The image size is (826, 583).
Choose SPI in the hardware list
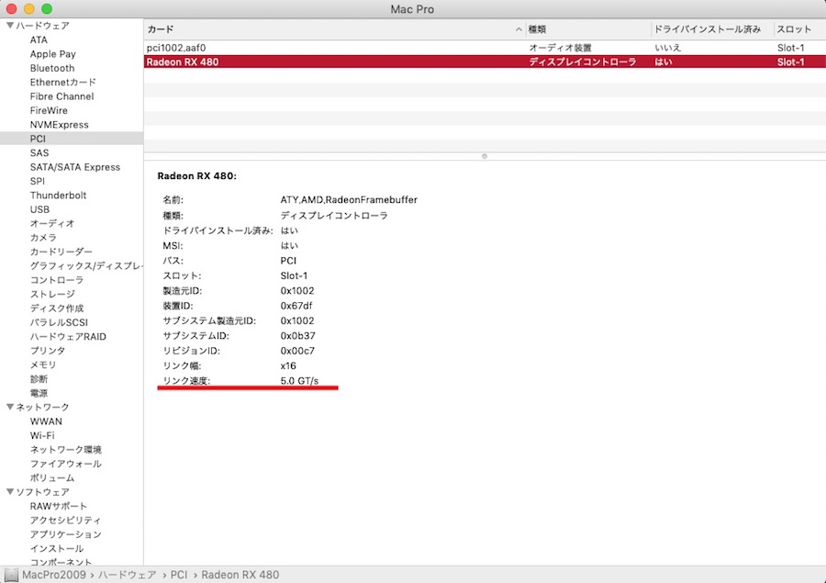tap(37, 182)
